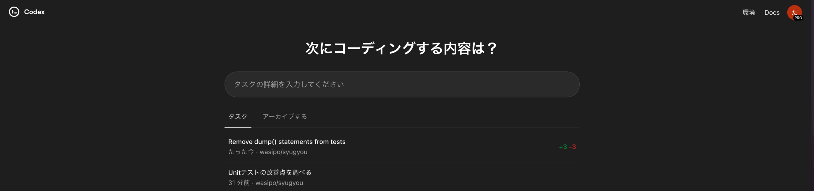Open the Unitテストの改善点を調べる task
This screenshot has height=191, width=814.
pyautogui.click(x=270, y=173)
